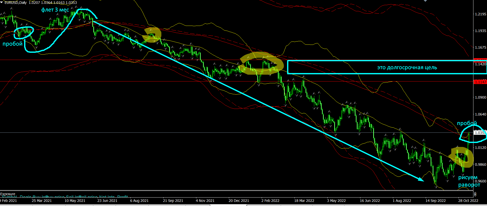This screenshot has width=487, height=206.
Task: Click the Exposure indicator window label
Action: (x=8, y=194)
